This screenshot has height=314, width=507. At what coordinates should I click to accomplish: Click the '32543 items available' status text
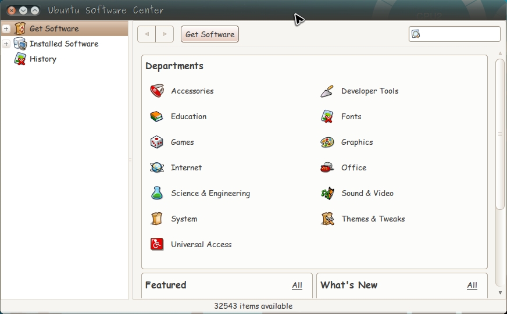click(253, 306)
